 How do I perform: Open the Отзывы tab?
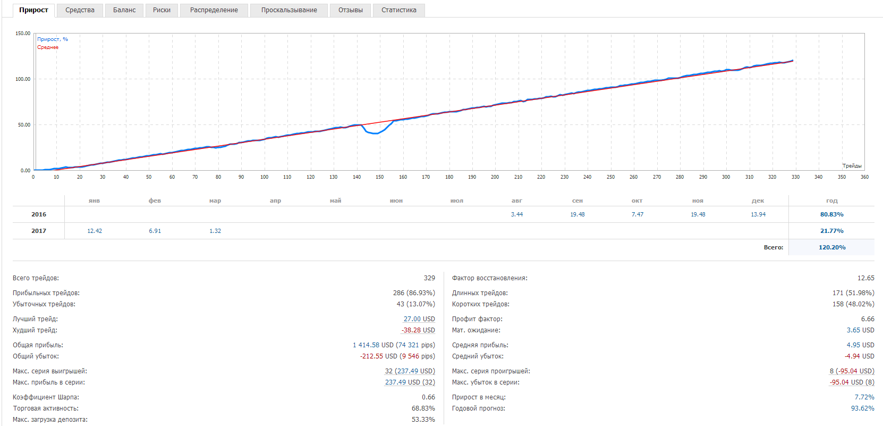point(350,10)
